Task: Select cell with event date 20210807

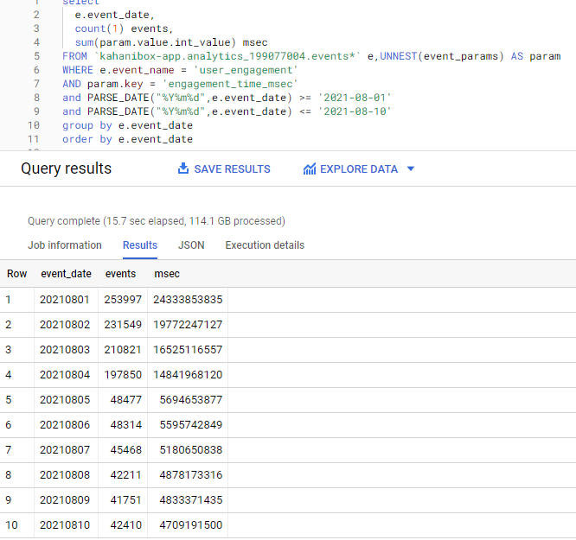Action: point(65,449)
